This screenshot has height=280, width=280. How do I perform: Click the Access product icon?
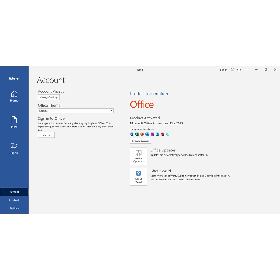click(162, 134)
